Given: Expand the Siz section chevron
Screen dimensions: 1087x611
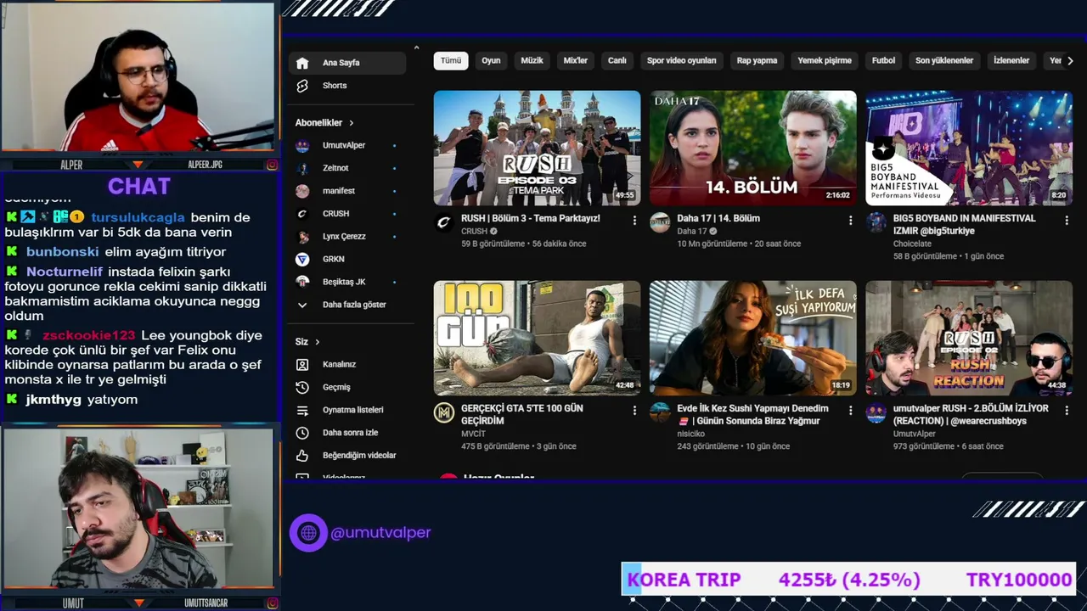Looking at the screenshot, I should 318,342.
